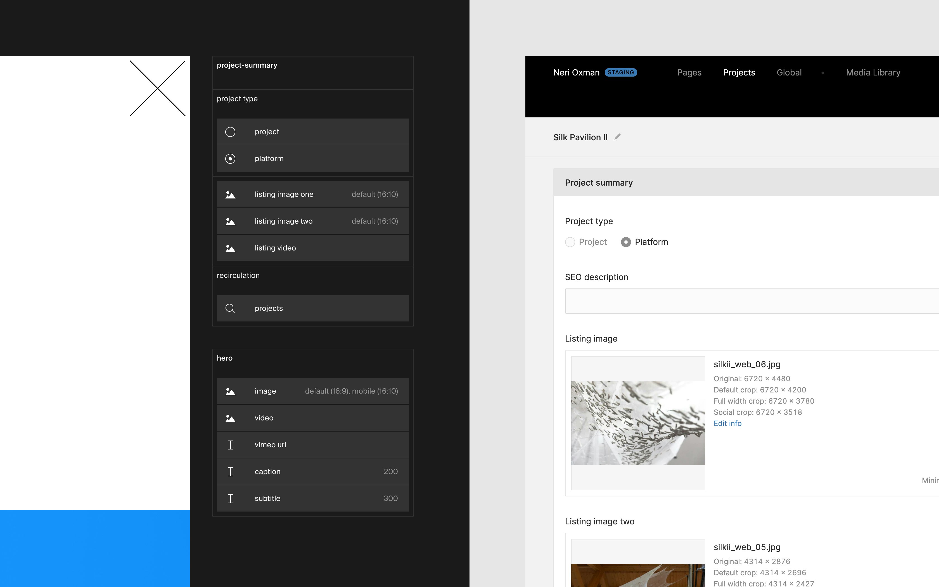Click Neri Oxman site title
This screenshot has width=939, height=587.
576,73
